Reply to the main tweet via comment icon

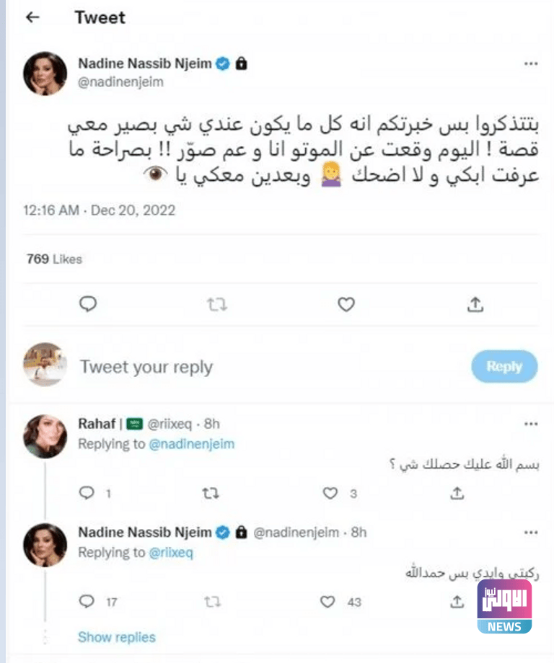(87, 305)
